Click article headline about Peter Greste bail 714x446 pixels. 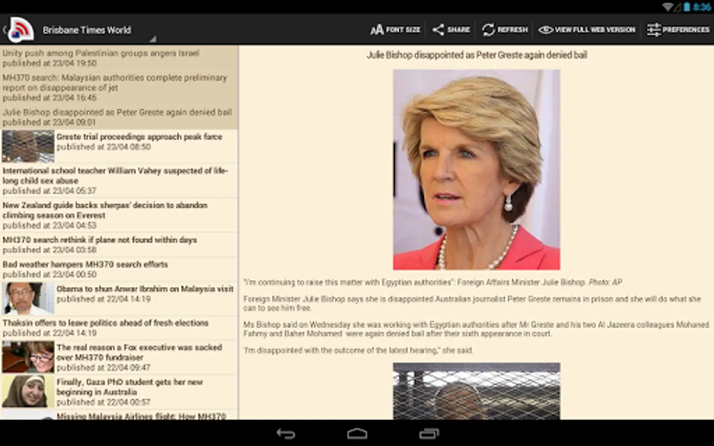point(476,55)
